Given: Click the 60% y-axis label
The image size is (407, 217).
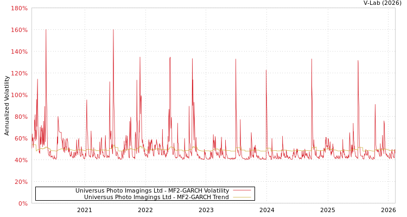Looking at the screenshot, I should pyautogui.click(x=21, y=138).
